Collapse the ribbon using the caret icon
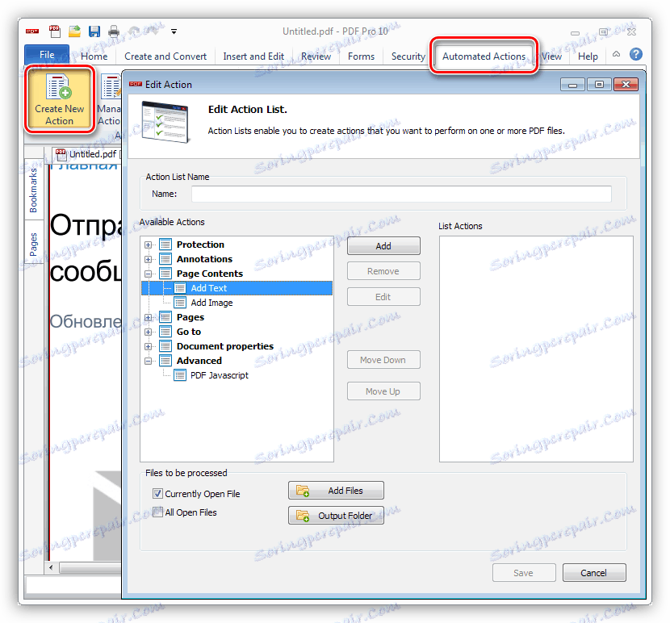The image size is (670, 623). pyautogui.click(x=616, y=54)
